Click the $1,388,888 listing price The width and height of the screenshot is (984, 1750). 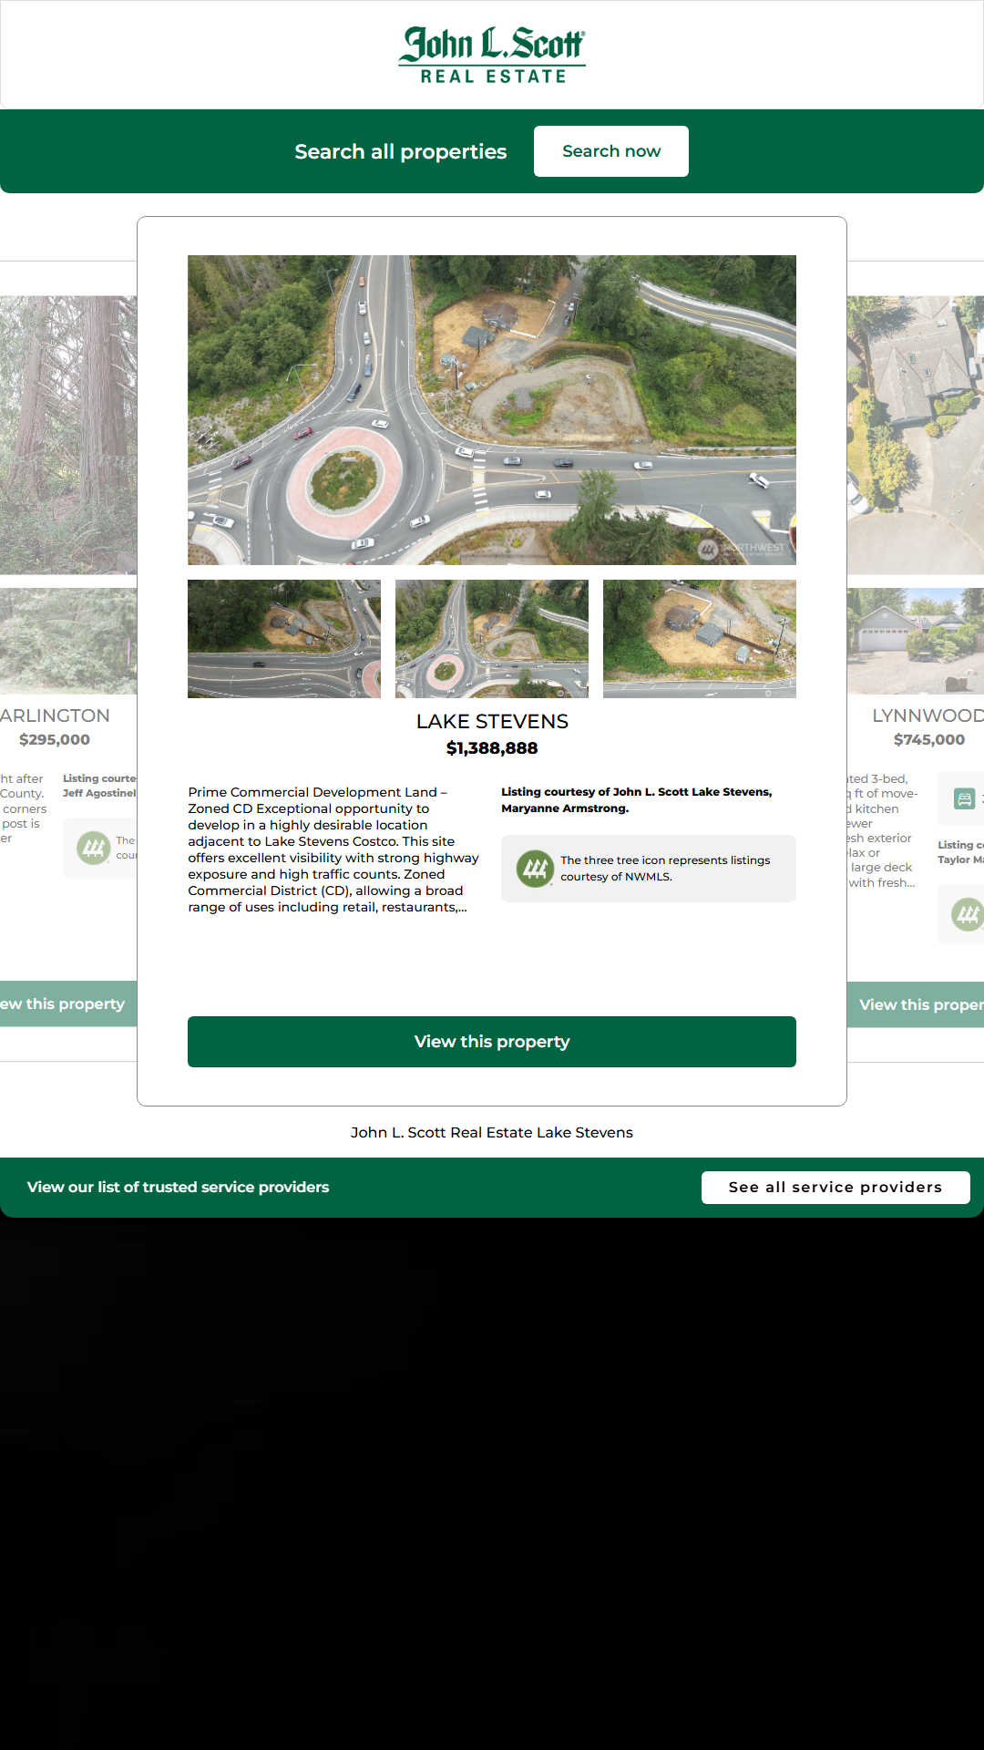pyautogui.click(x=492, y=748)
